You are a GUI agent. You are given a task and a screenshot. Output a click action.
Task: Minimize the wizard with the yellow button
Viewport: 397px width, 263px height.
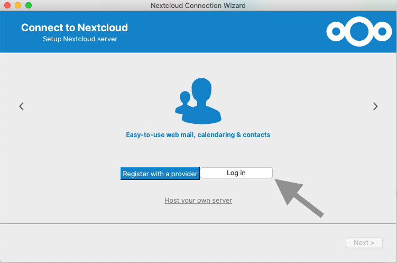pyautogui.click(x=18, y=5)
